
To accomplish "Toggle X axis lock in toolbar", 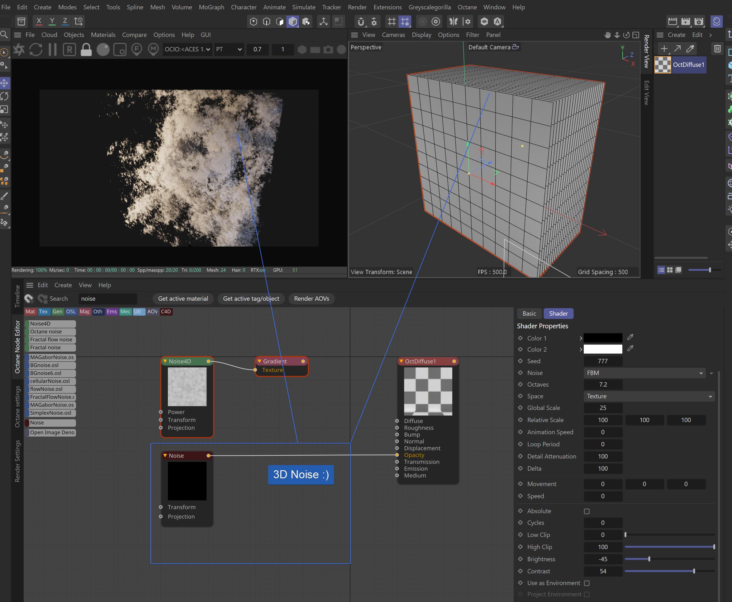I will coord(39,21).
